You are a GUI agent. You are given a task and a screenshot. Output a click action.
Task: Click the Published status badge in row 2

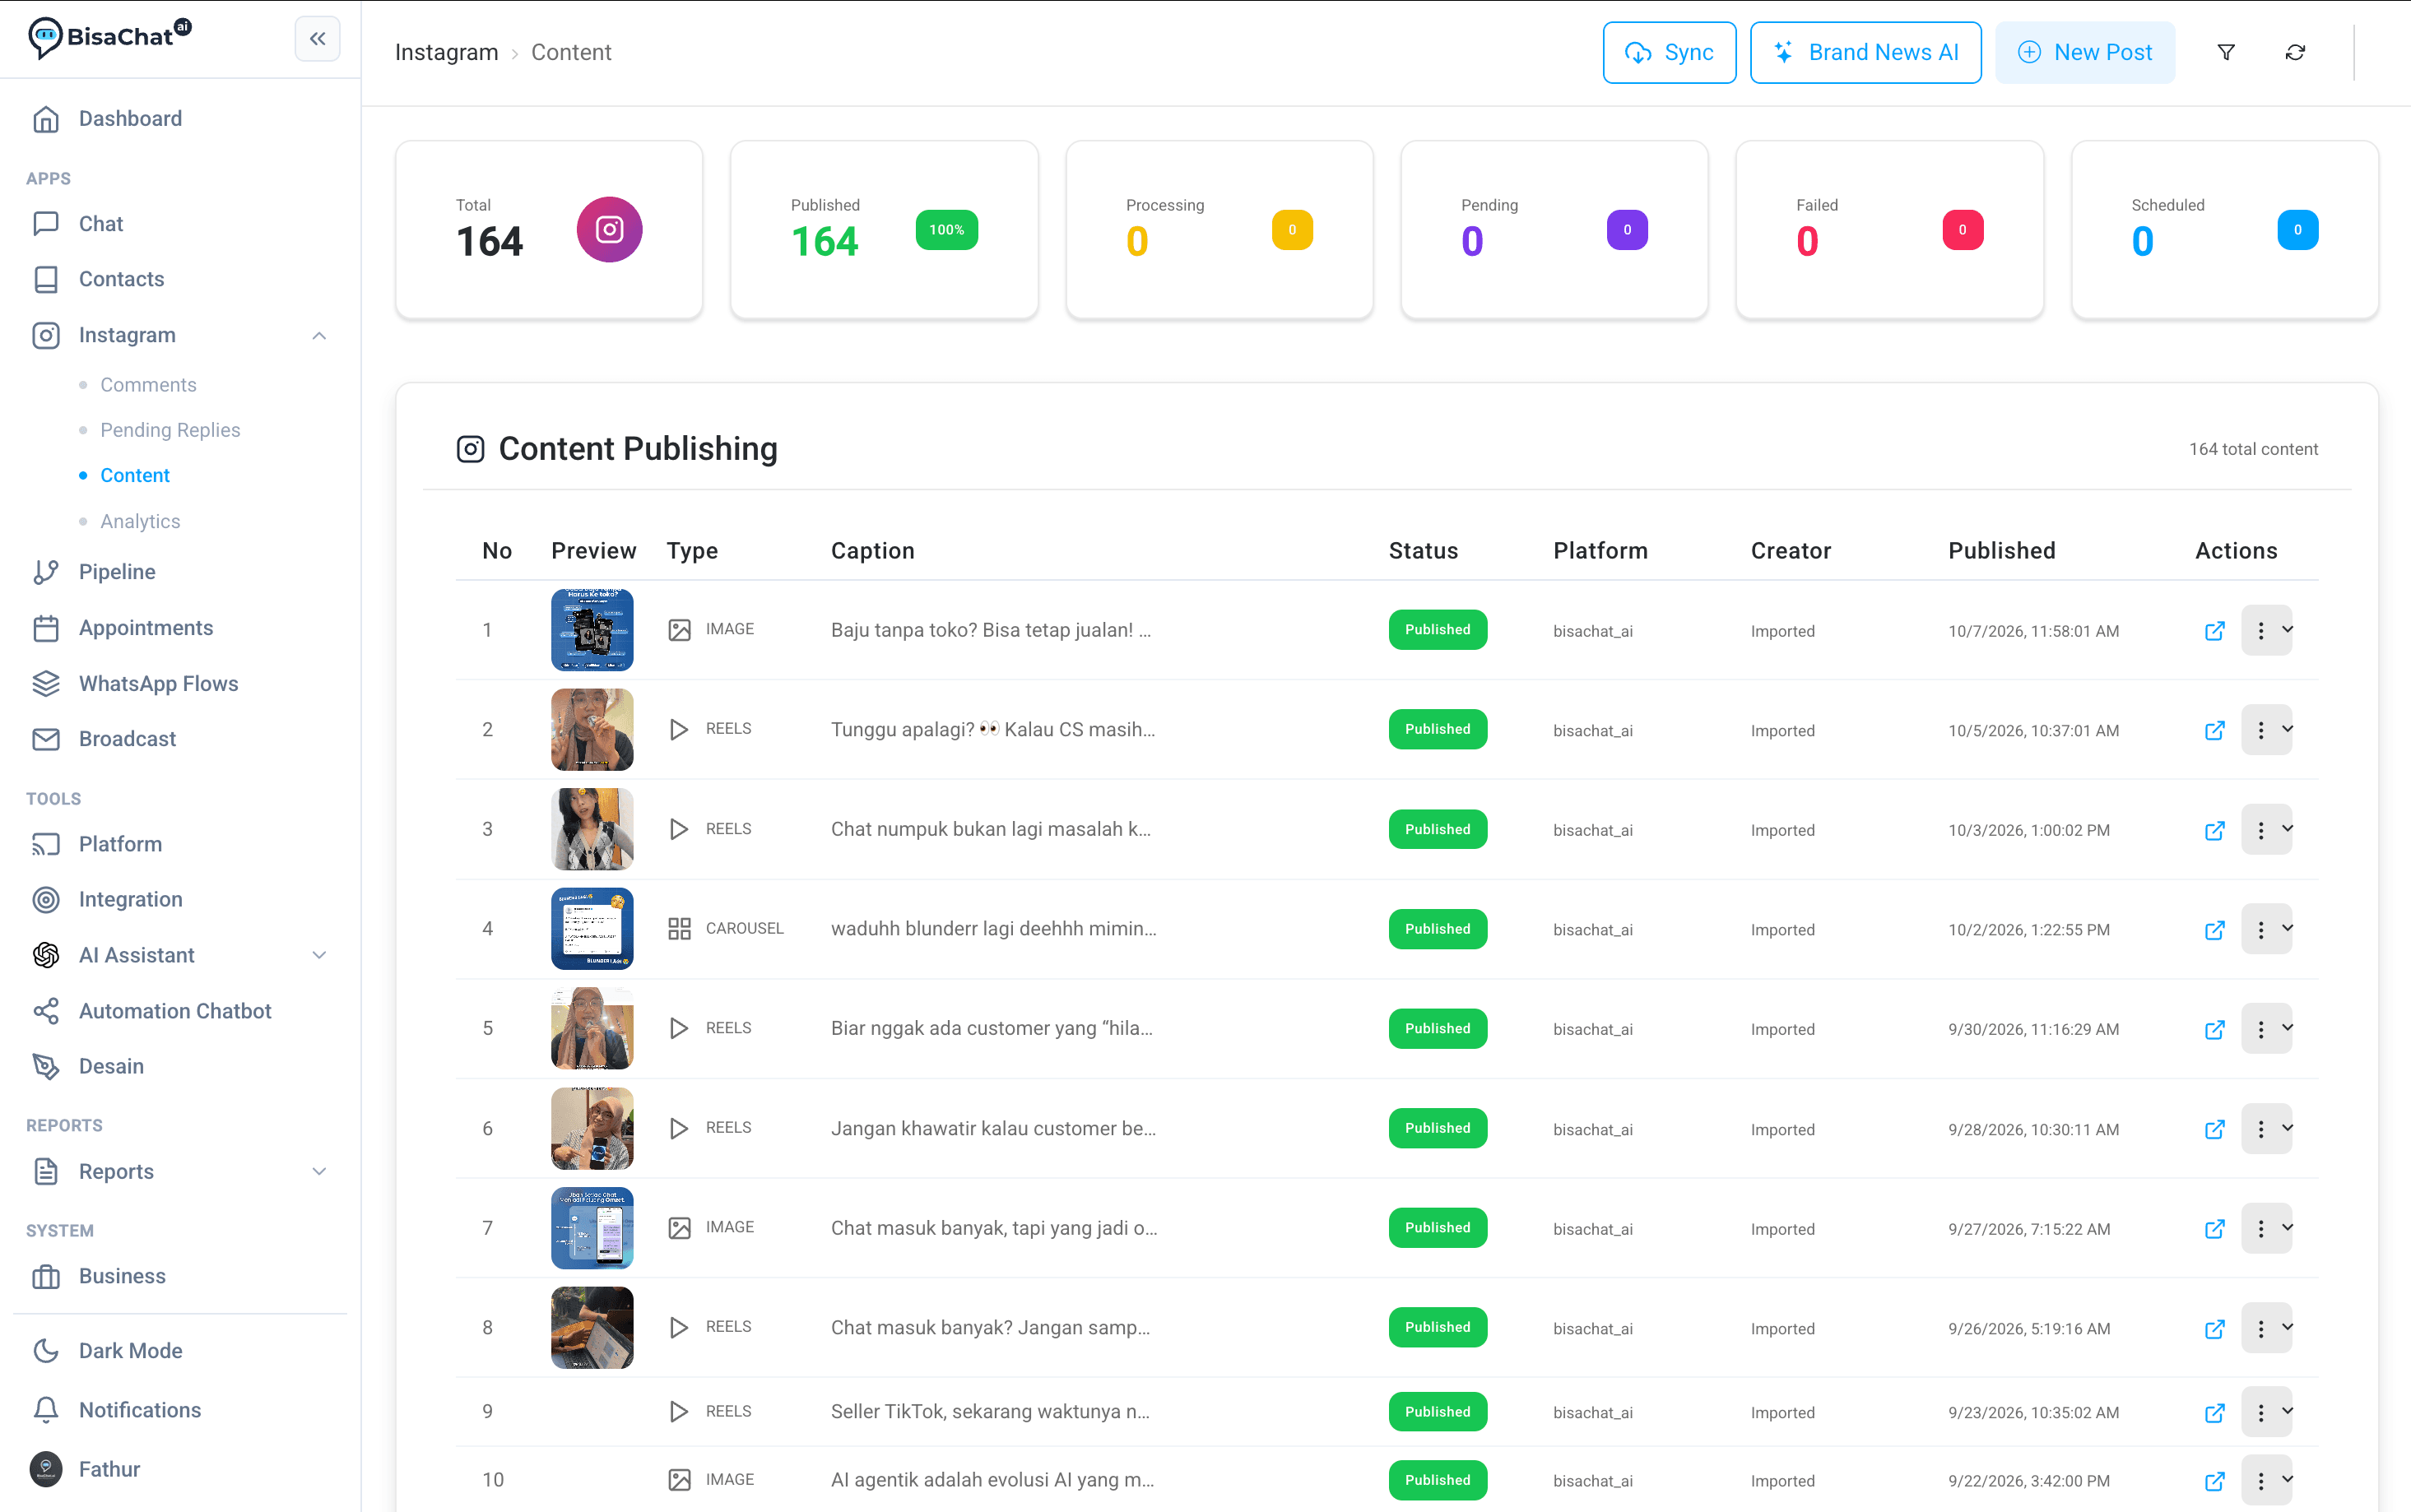click(1437, 729)
